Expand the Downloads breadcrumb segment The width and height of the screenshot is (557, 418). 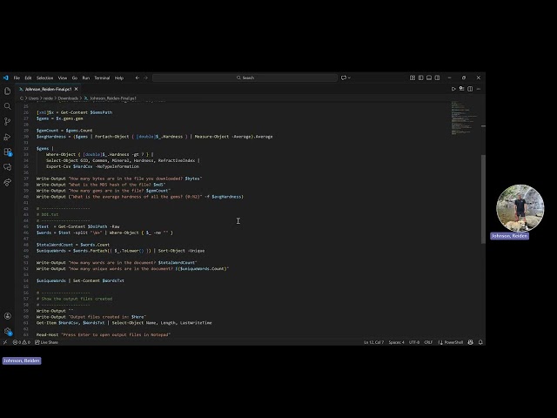(x=68, y=98)
